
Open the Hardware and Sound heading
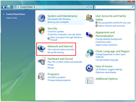point(60,59)
